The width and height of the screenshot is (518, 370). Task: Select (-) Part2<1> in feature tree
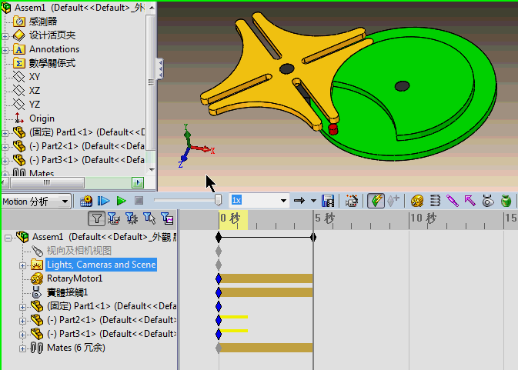[87, 146]
